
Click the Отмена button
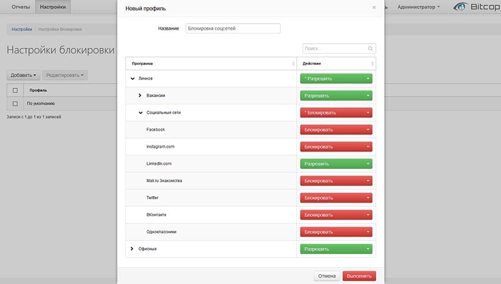(327, 276)
